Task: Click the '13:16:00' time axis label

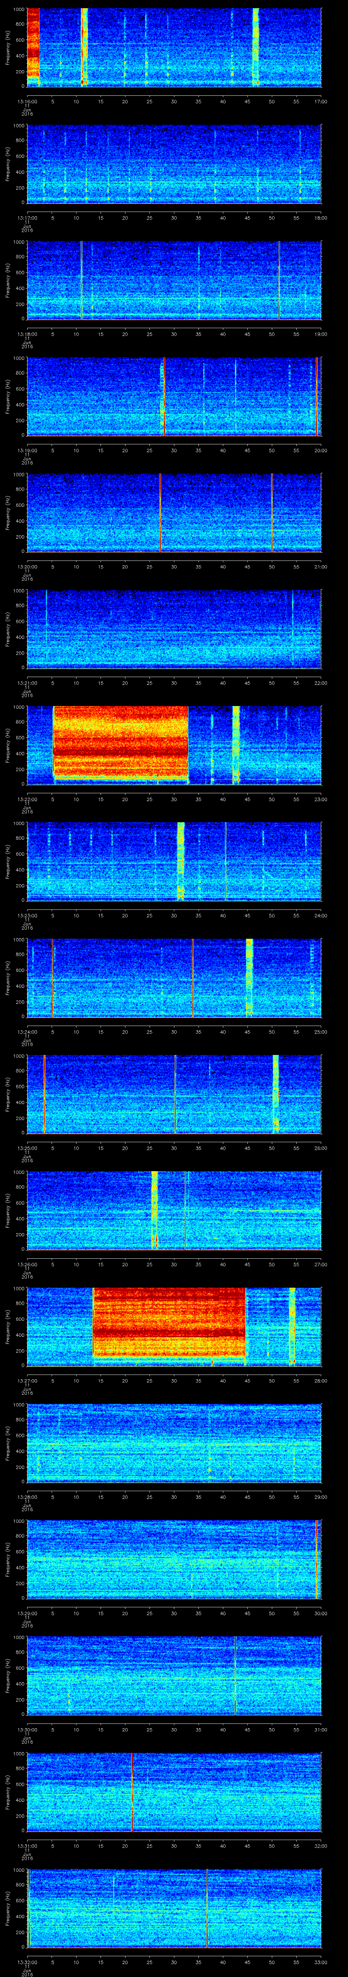Action: [27, 101]
